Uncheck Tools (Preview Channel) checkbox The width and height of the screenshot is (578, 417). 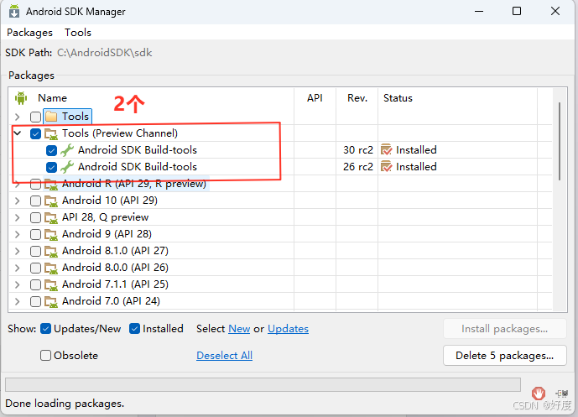(35, 133)
